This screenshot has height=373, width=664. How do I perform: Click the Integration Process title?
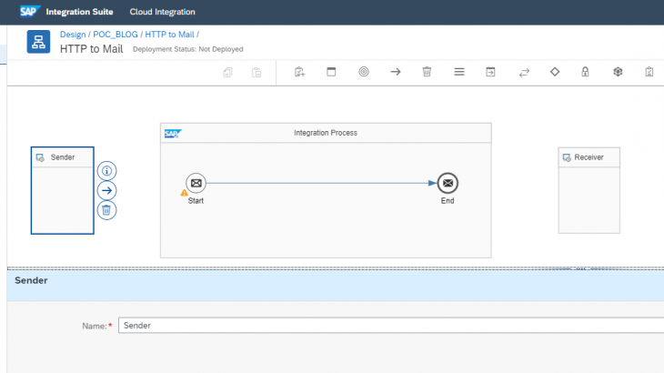(x=326, y=133)
